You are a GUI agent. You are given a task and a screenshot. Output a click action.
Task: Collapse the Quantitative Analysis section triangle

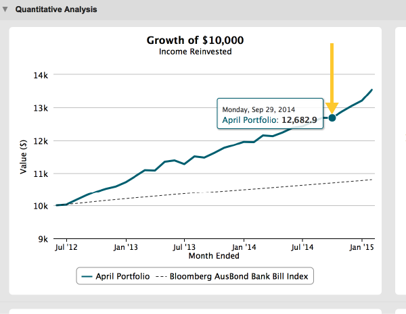[5, 9]
